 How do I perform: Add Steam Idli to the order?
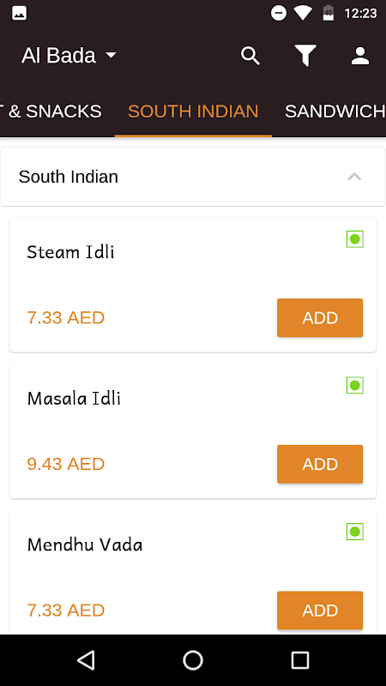(320, 317)
